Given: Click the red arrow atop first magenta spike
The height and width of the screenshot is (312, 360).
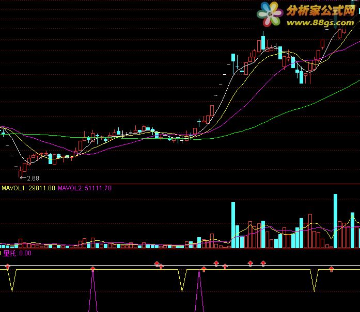Looking at the screenshot, I should coord(93,269).
